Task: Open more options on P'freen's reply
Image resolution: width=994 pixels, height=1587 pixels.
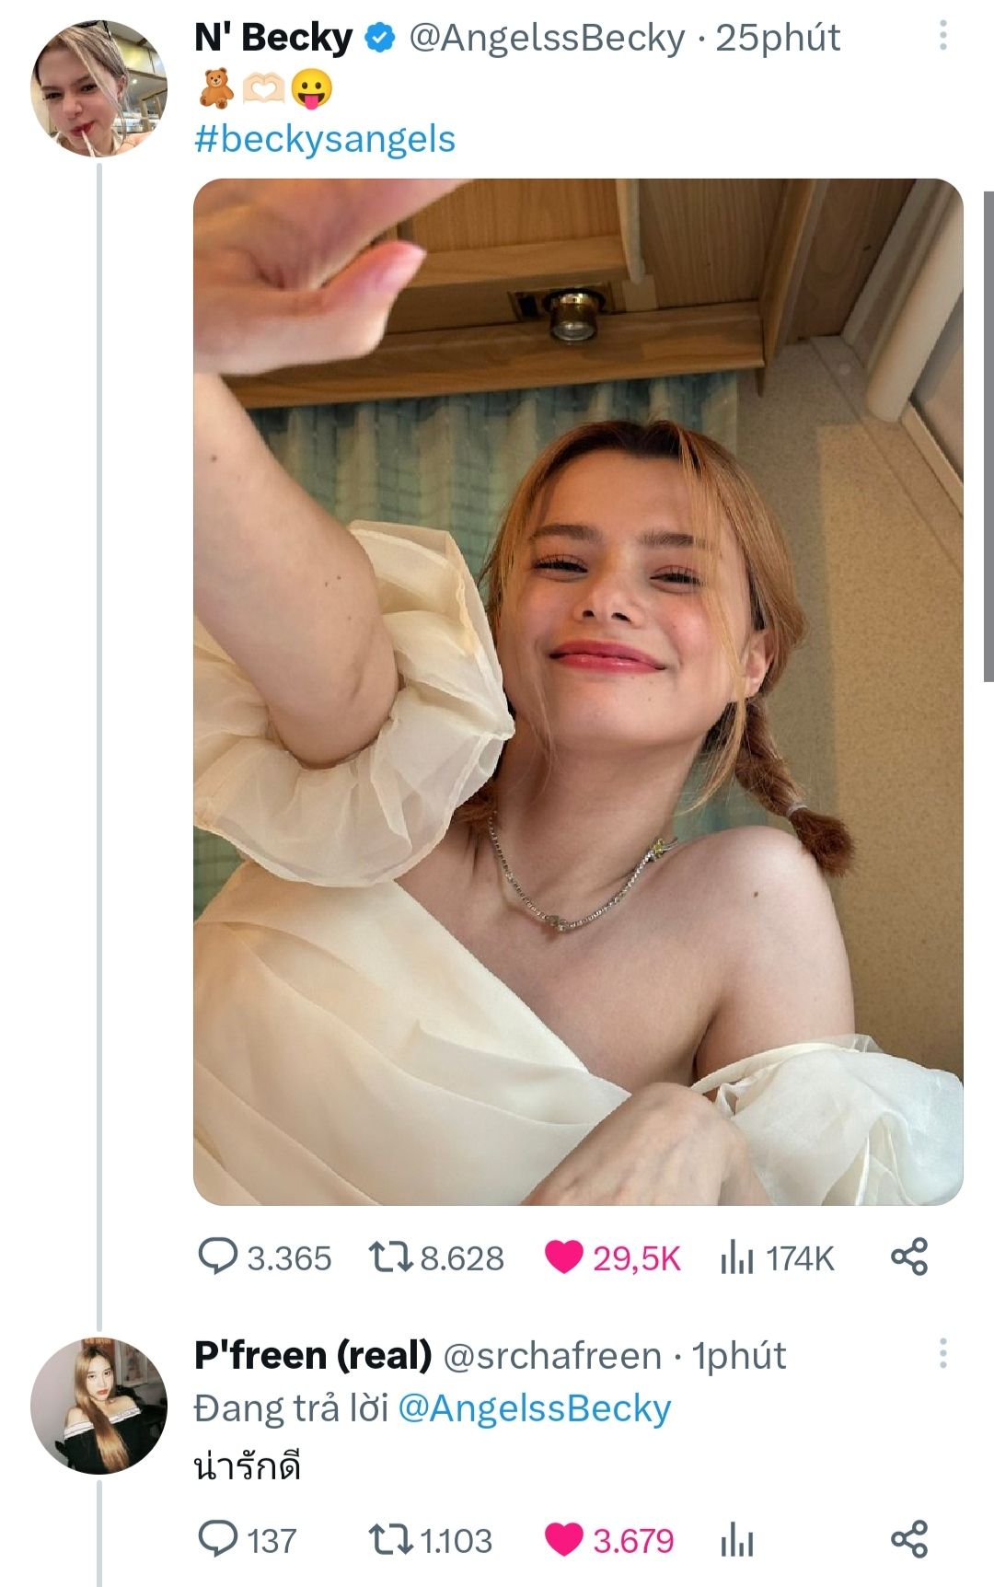Action: point(942,1354)
